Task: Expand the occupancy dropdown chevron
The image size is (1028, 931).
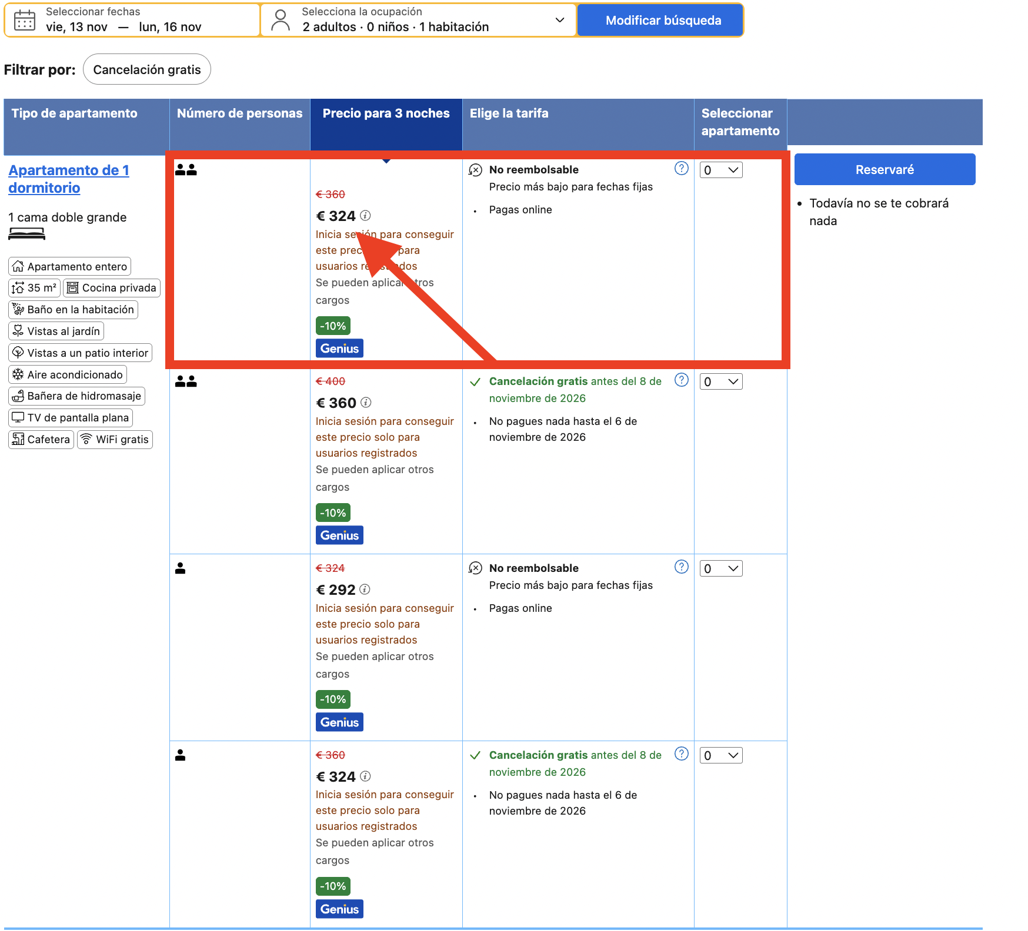Action: pos(559,20)
